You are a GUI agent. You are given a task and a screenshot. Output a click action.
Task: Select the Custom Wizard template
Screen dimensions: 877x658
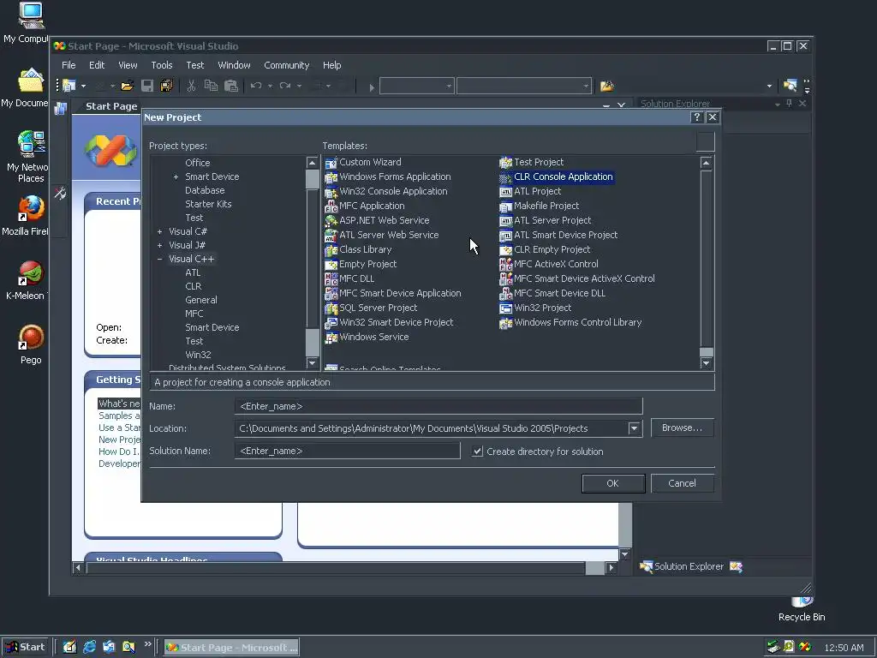point(363,162)
